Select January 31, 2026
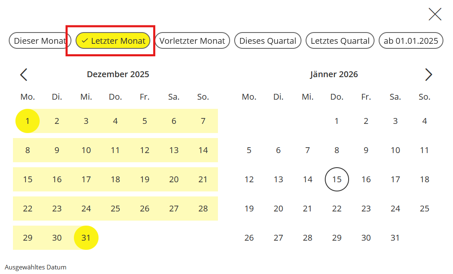The width and height of the screenshot is (453, 274). (x=395, y=238)
